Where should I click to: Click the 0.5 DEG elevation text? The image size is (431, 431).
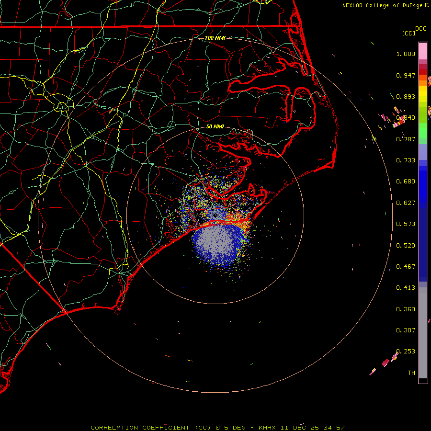[x=231, y=428]
